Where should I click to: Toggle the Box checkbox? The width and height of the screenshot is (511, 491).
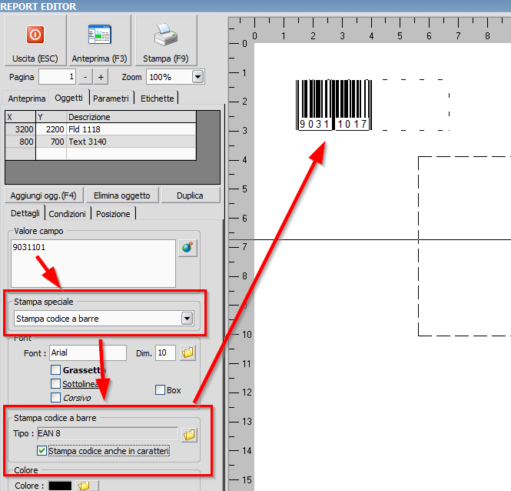[x=160, y=389]
